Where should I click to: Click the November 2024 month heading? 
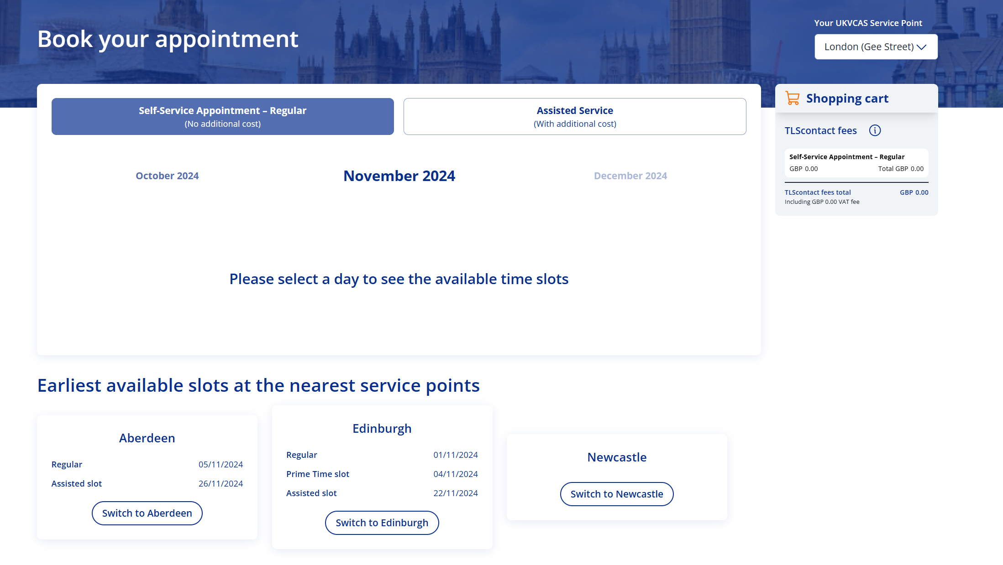coord(399,176)
